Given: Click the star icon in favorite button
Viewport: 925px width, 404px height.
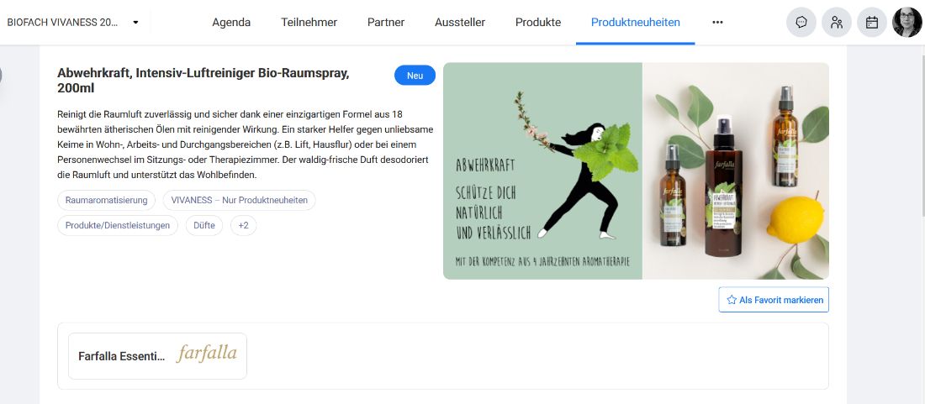Looking at the screenshot, I should coord(732,300).
